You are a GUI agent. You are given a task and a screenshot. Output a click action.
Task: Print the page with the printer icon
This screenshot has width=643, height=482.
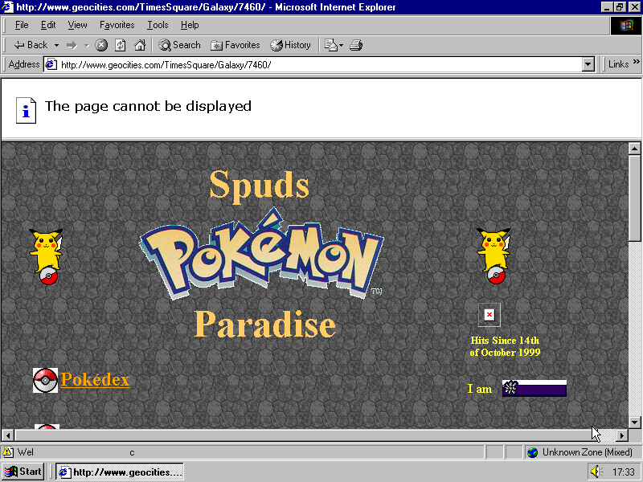coord(356,45)
